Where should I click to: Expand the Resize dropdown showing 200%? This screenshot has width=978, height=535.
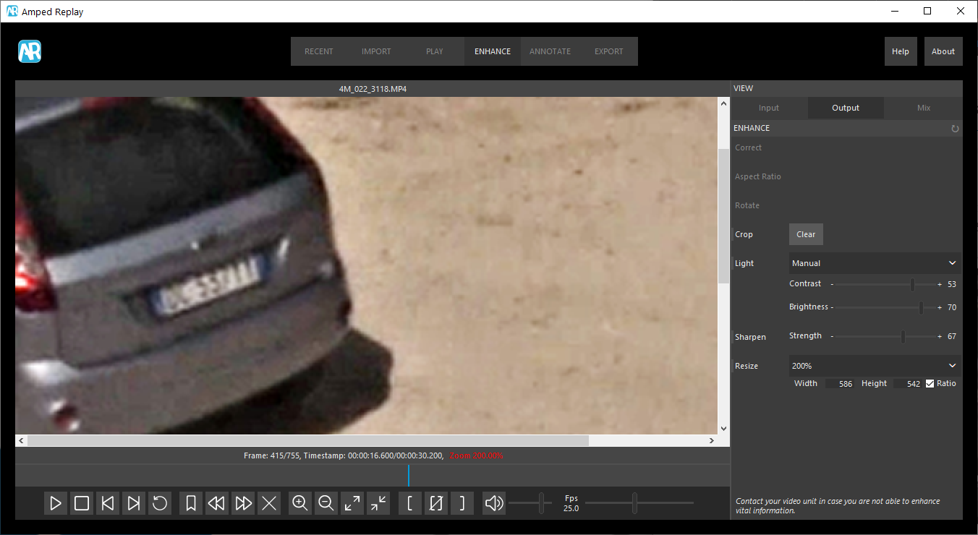coord(874,366)
